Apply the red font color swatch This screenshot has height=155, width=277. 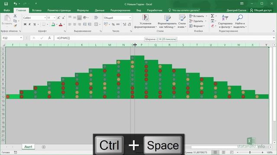[x=61, y=24]
